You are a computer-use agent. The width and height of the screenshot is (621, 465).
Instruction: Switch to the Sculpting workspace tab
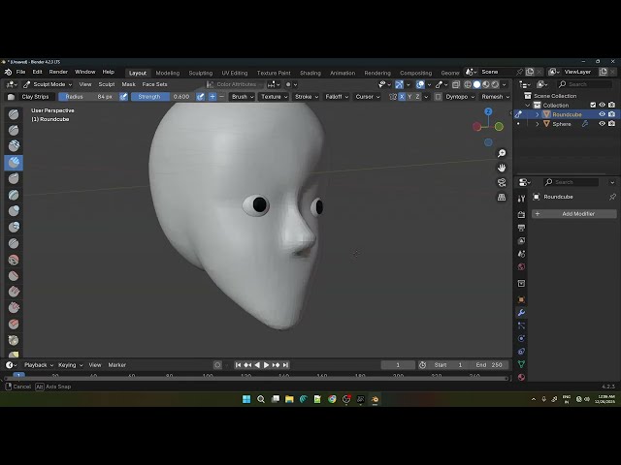click(201, 73)
